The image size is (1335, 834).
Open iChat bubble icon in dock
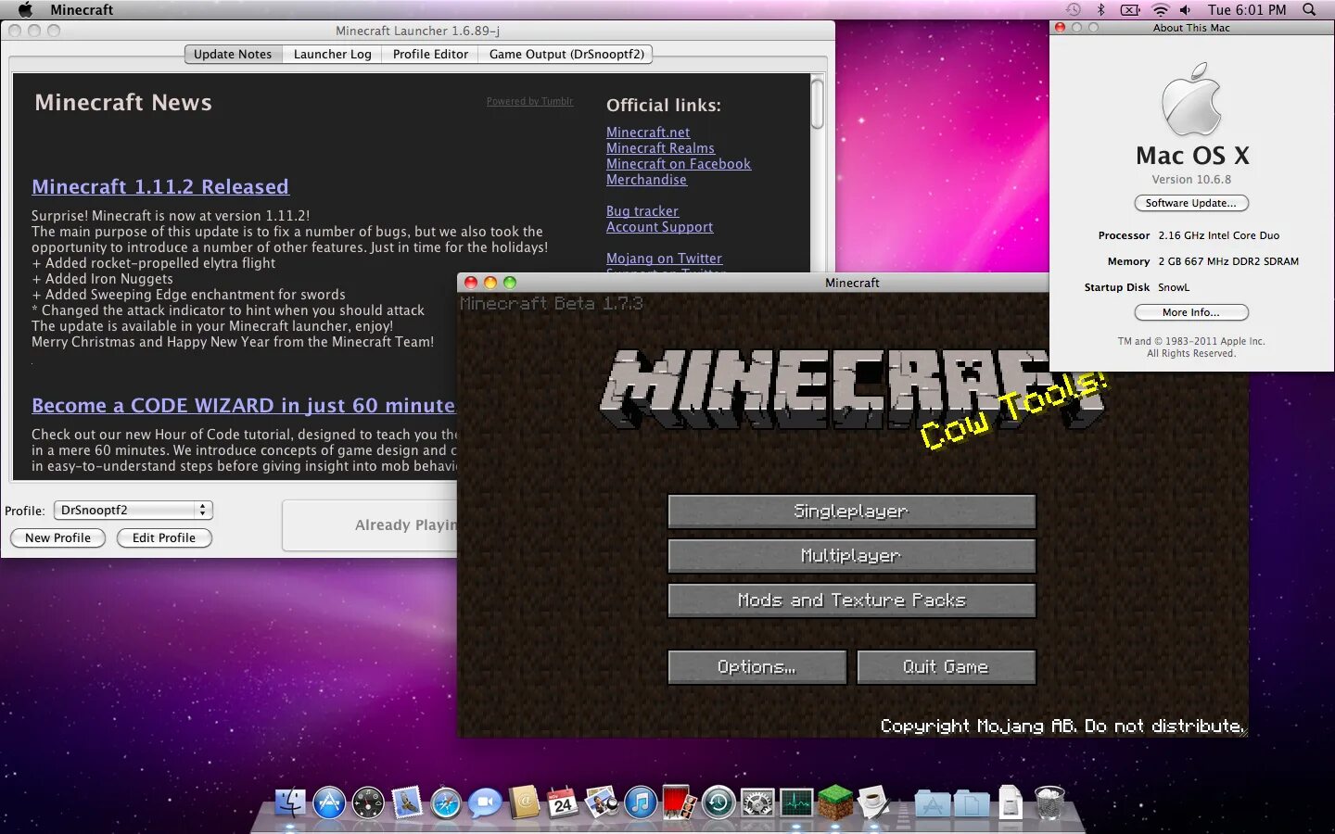click(x=485, y=802)
